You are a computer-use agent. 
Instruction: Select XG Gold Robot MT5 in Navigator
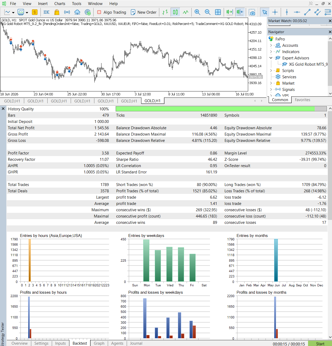coord(308,64)
